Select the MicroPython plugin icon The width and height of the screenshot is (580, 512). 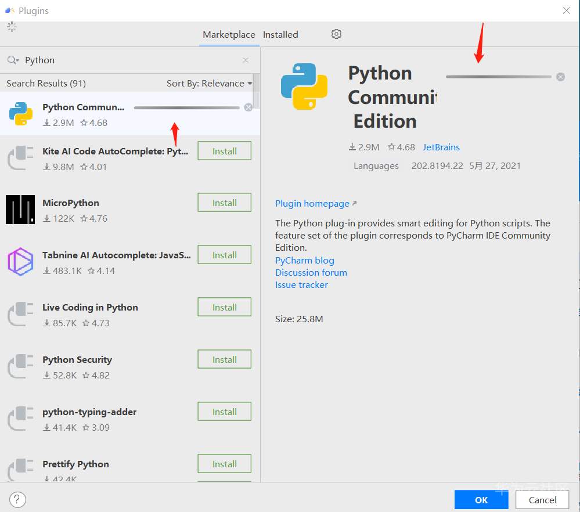pyautogui.click(x=20, y=210)
